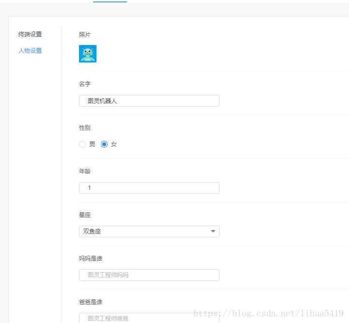Click the 星座 label text

[x=85, y=215]
